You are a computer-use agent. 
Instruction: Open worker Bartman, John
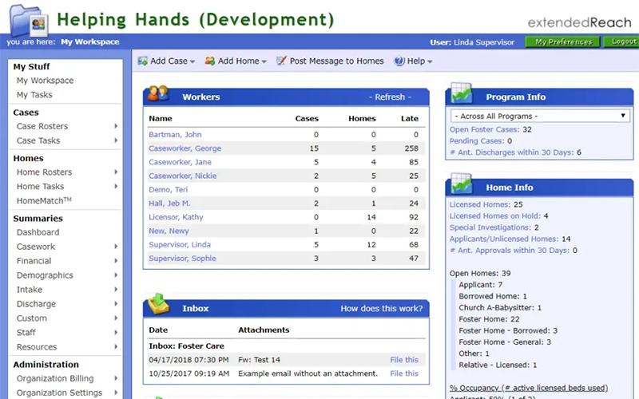pos(175,135)
